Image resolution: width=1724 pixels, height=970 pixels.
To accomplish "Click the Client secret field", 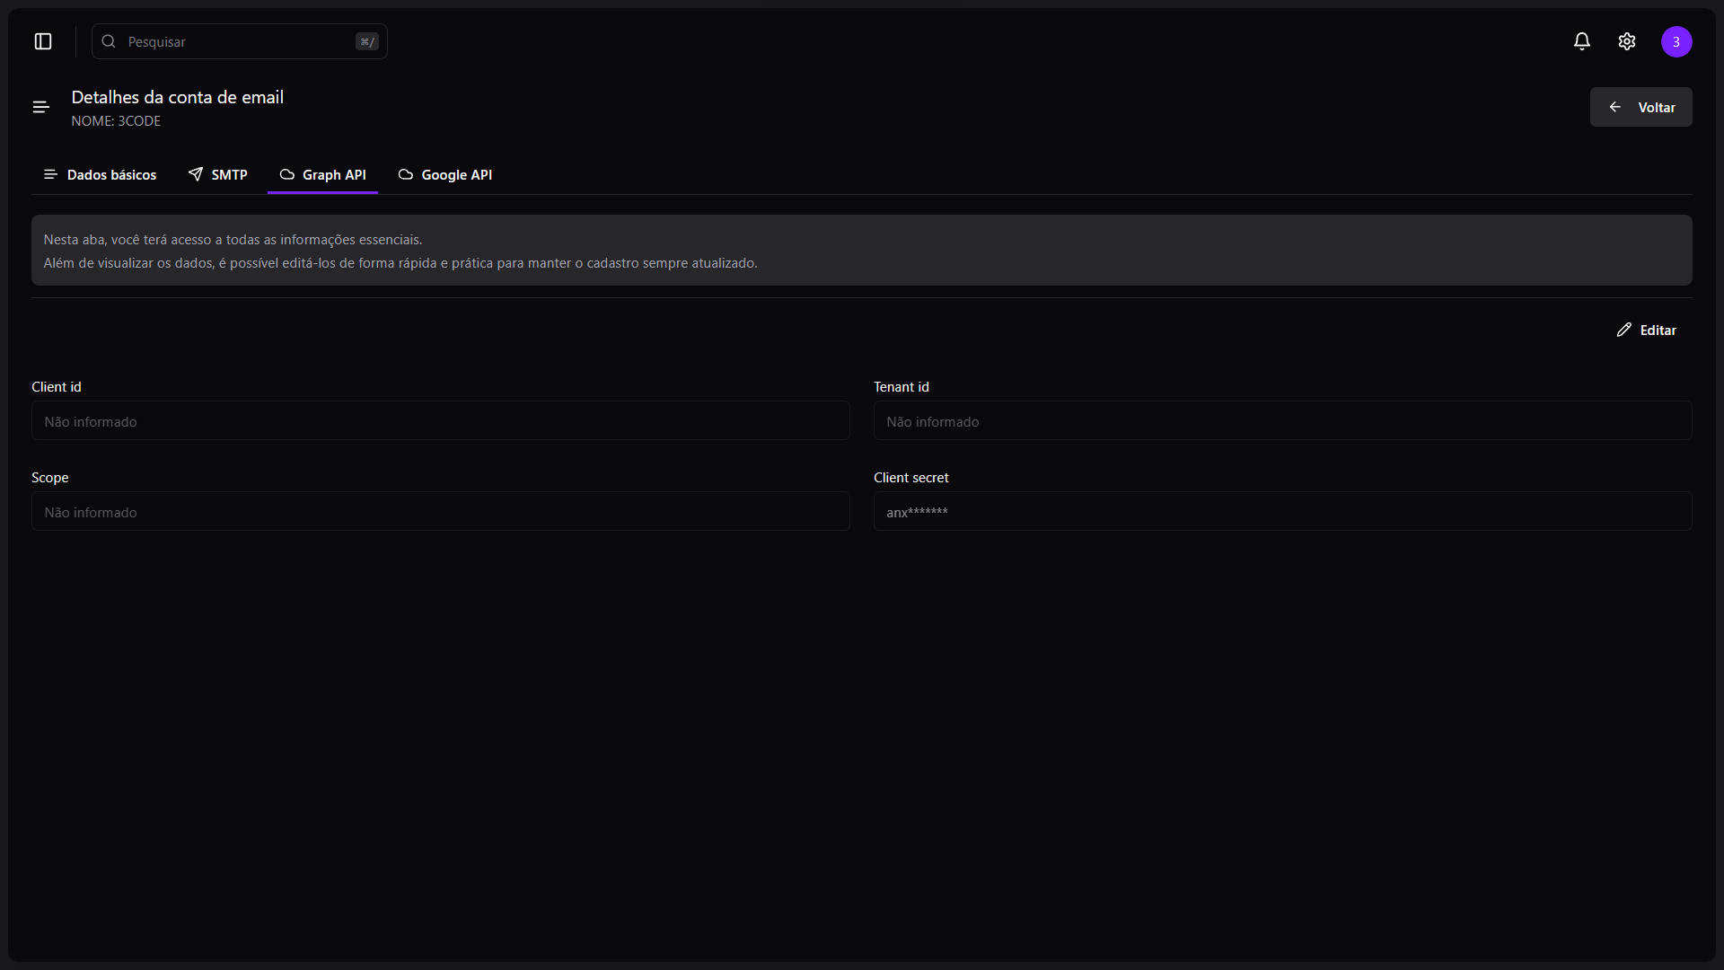I will [x=1282, y=512].
